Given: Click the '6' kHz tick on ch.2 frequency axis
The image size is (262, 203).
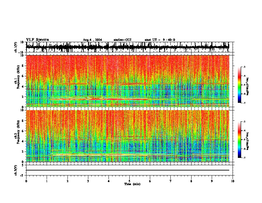Looking at the screenshot, I should click(23, 131).
